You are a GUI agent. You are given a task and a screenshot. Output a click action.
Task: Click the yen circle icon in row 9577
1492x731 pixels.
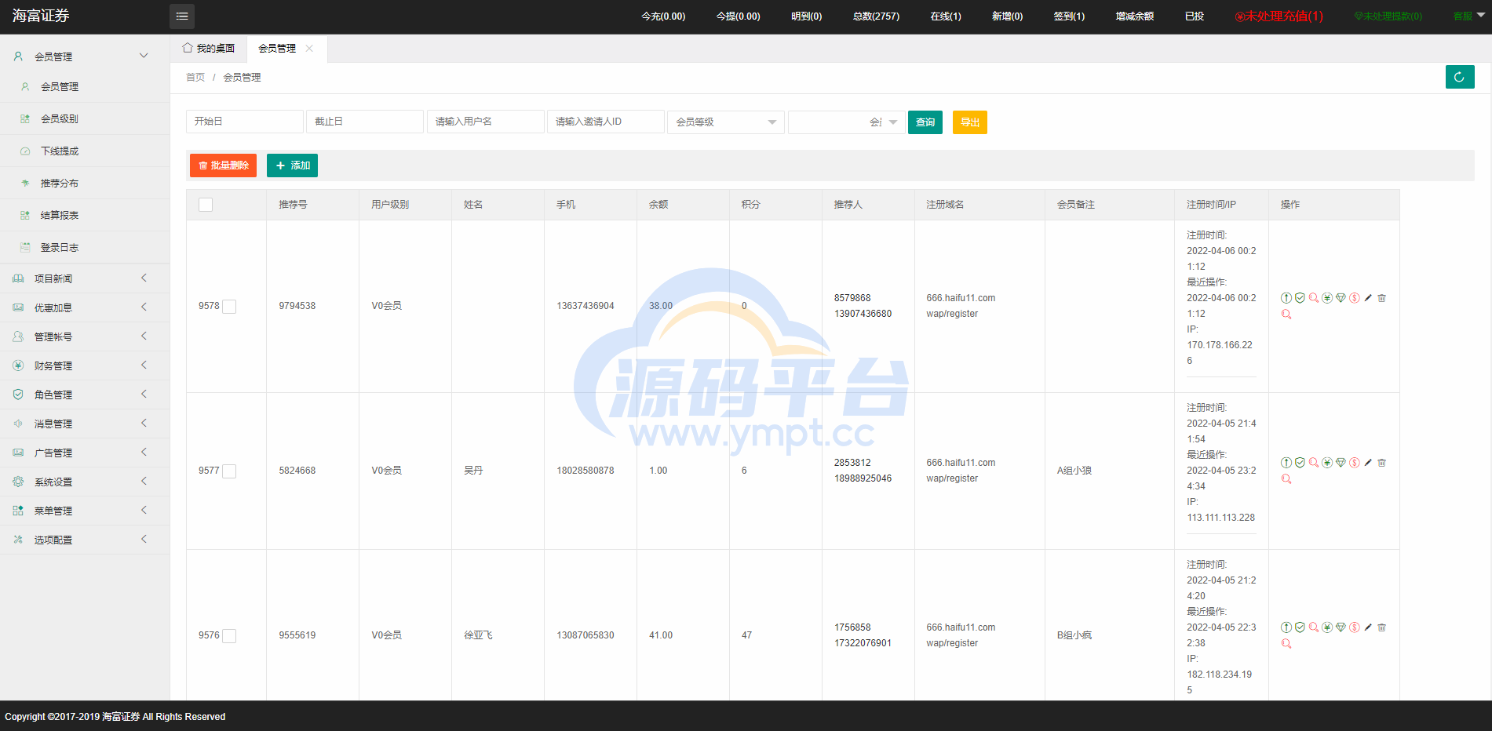click(1327, 463)
